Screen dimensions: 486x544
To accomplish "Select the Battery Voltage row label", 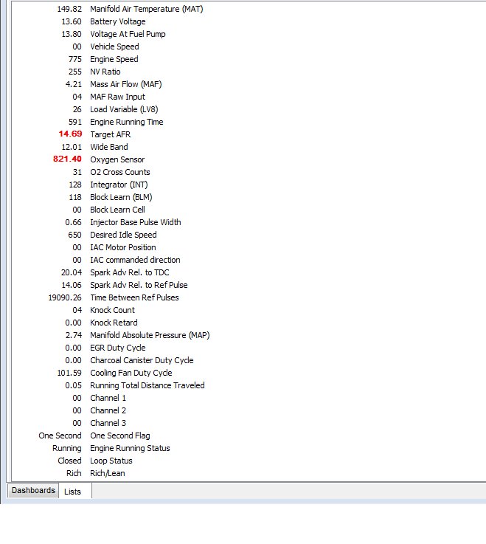I will (x=118, y=21).
